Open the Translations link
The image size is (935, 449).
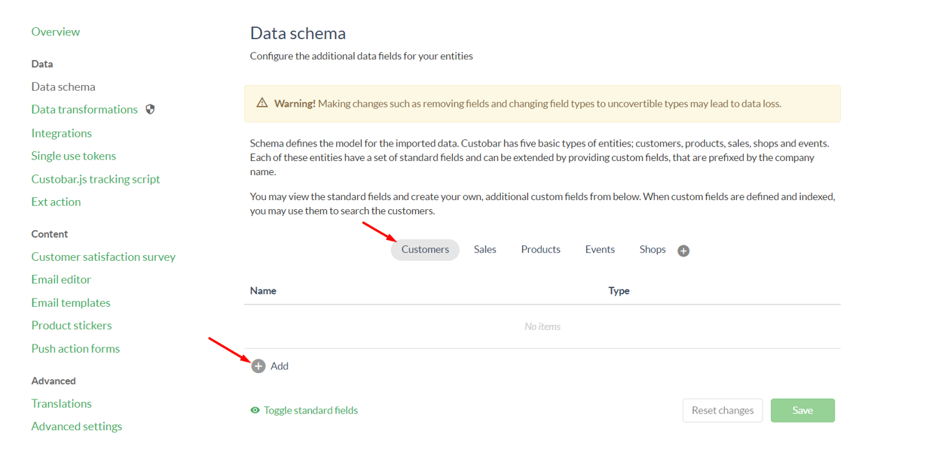tap(61, 404)
